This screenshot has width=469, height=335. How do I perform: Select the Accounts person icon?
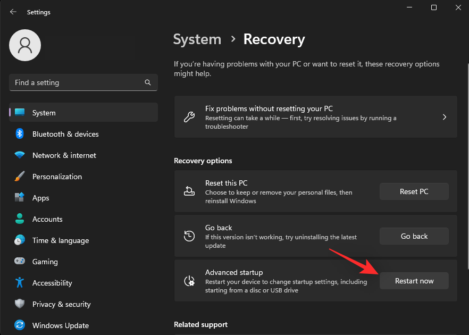(20, 219)
